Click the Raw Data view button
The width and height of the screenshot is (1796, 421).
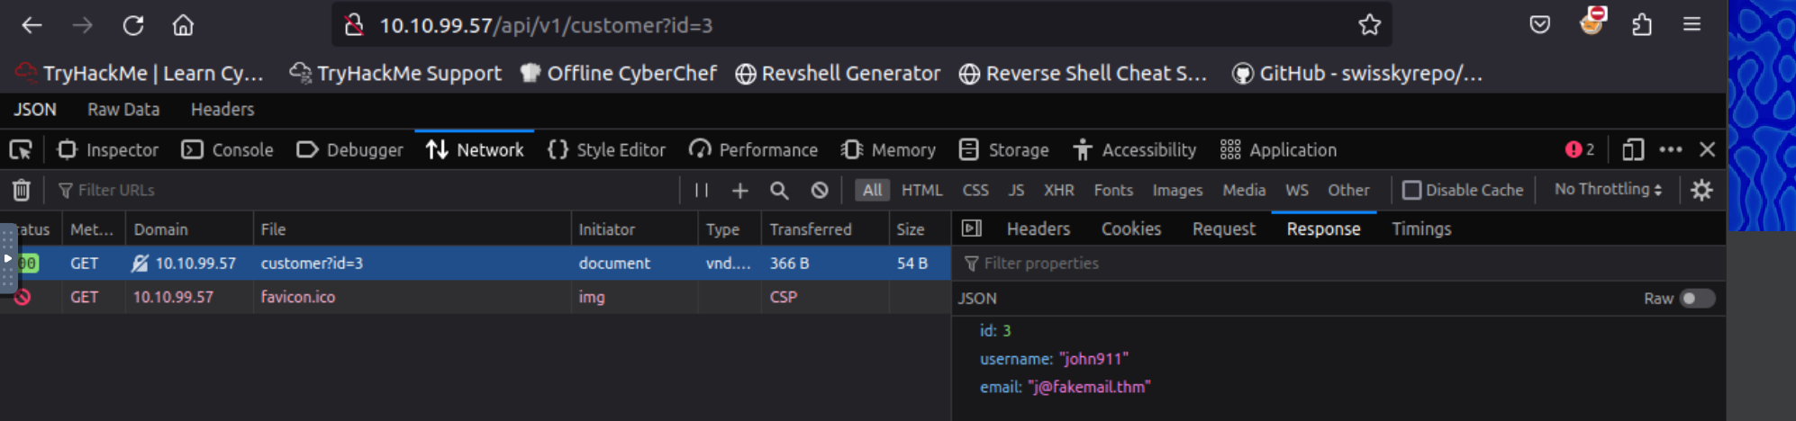[x=123, y=110]
